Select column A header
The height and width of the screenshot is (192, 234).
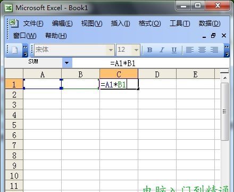tap(42, 74)
